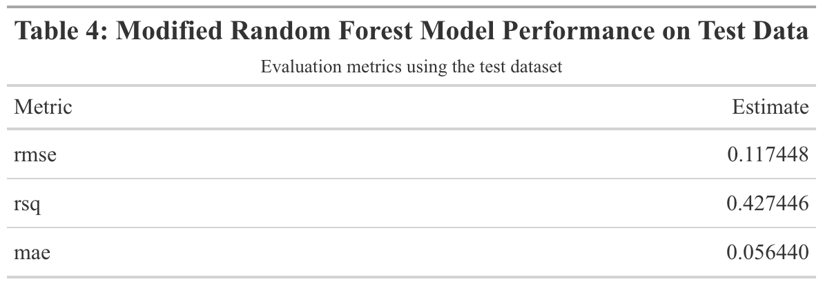Click the Estimate column header
Screen dimensions: 823x284
pos(770,108)
